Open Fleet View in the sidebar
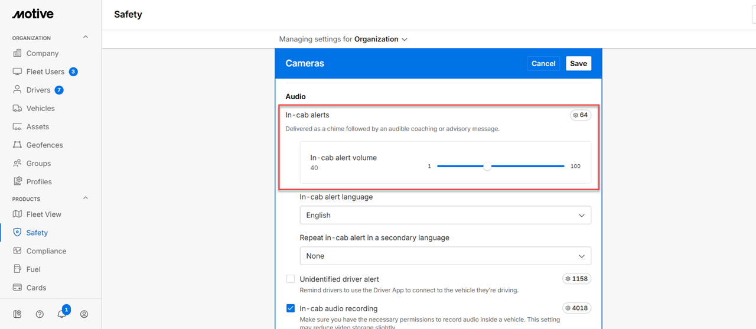 43,214
